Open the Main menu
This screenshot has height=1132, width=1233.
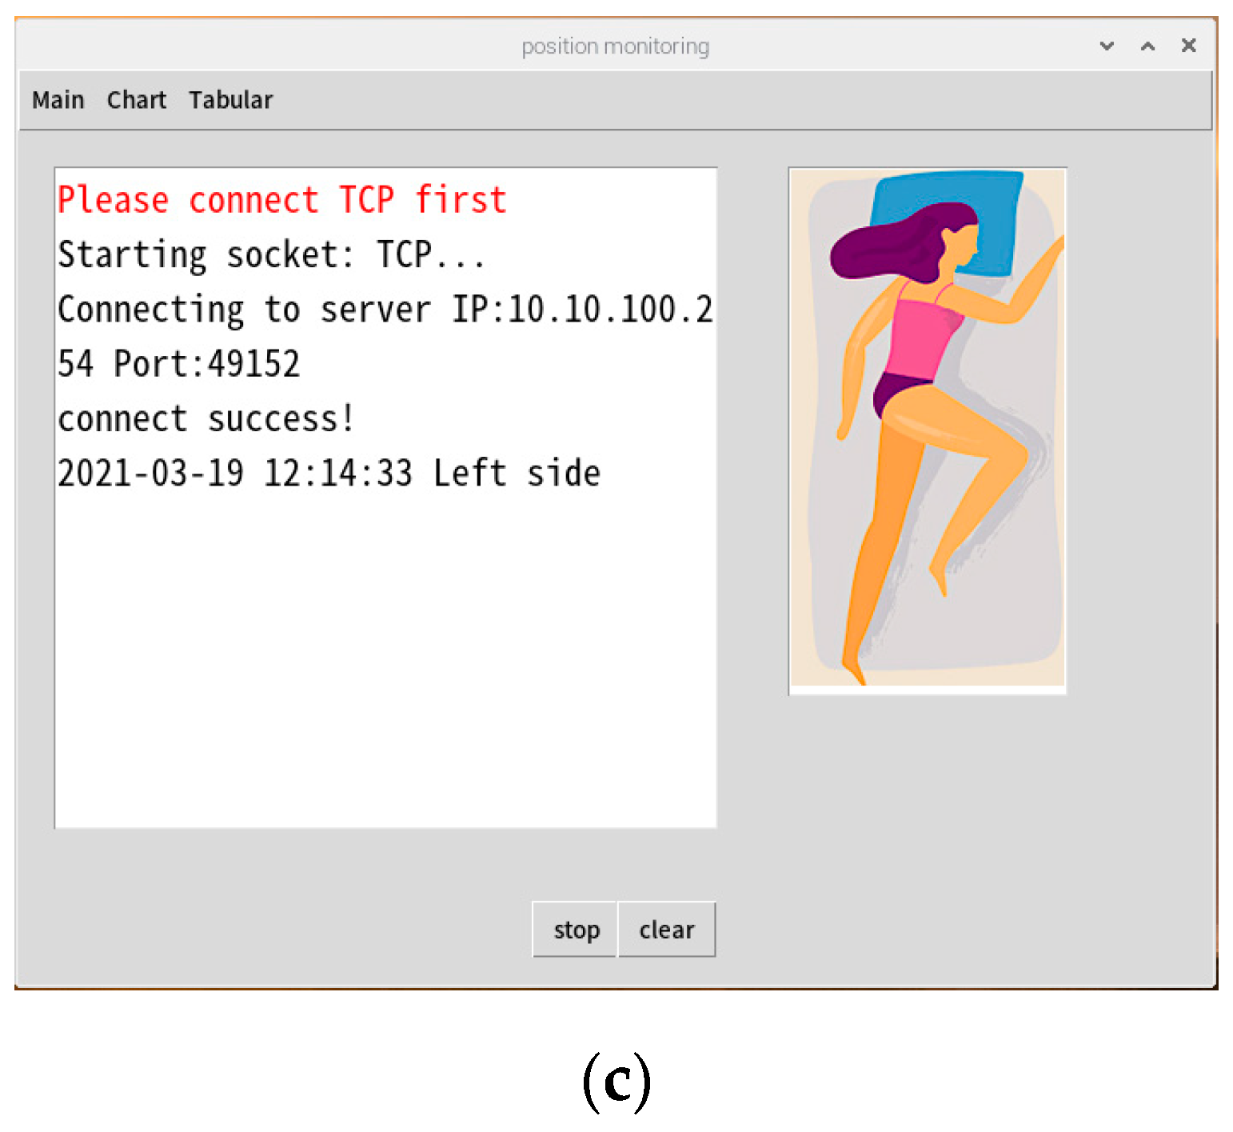coord(58,100)
